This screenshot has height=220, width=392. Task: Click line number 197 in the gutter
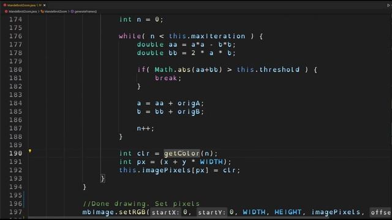15,212
